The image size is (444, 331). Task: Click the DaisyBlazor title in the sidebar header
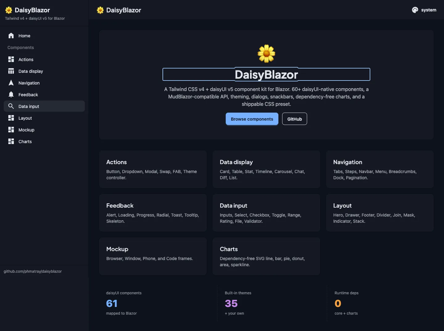tap(32, 10)
